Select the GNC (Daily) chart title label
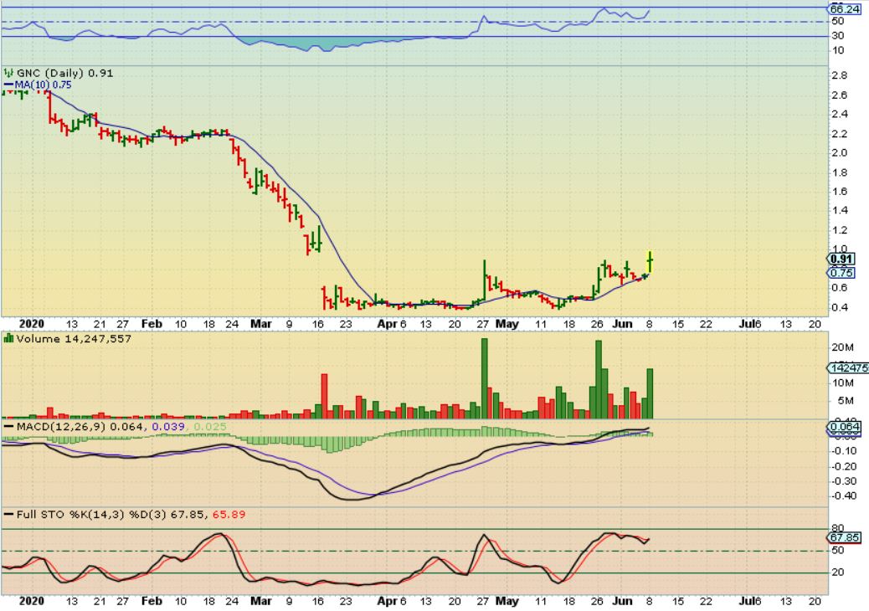 click(50, 73)
